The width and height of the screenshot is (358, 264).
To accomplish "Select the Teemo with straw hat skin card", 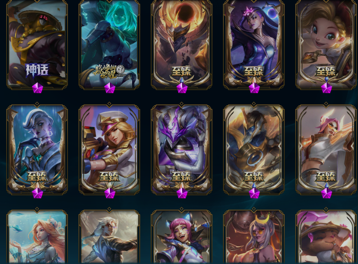I will (x=326, y=236).
